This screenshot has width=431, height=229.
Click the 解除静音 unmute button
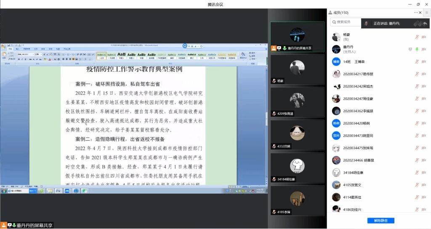point(380,221)
